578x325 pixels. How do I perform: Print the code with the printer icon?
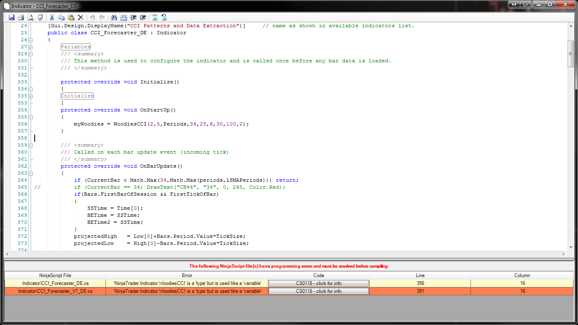click(x=21, y=17)
